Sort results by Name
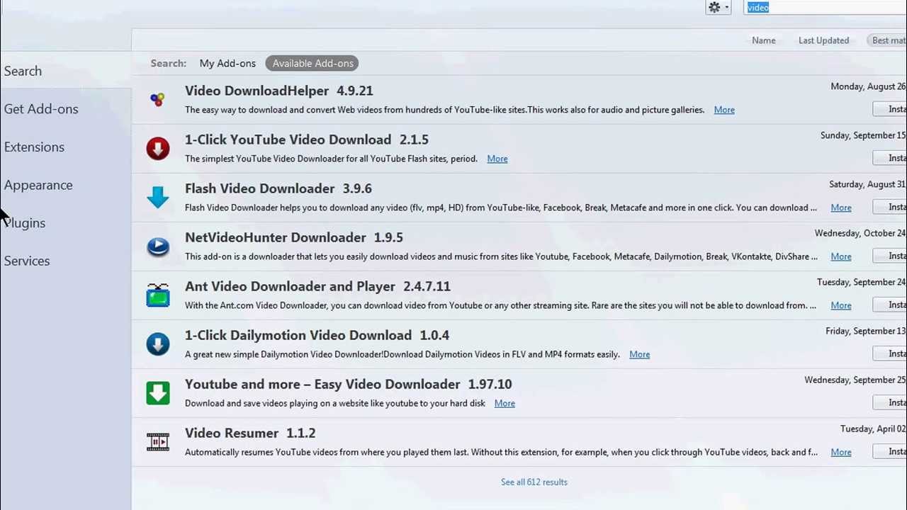Viewport: 907px width, 510px height. [764, 40]
